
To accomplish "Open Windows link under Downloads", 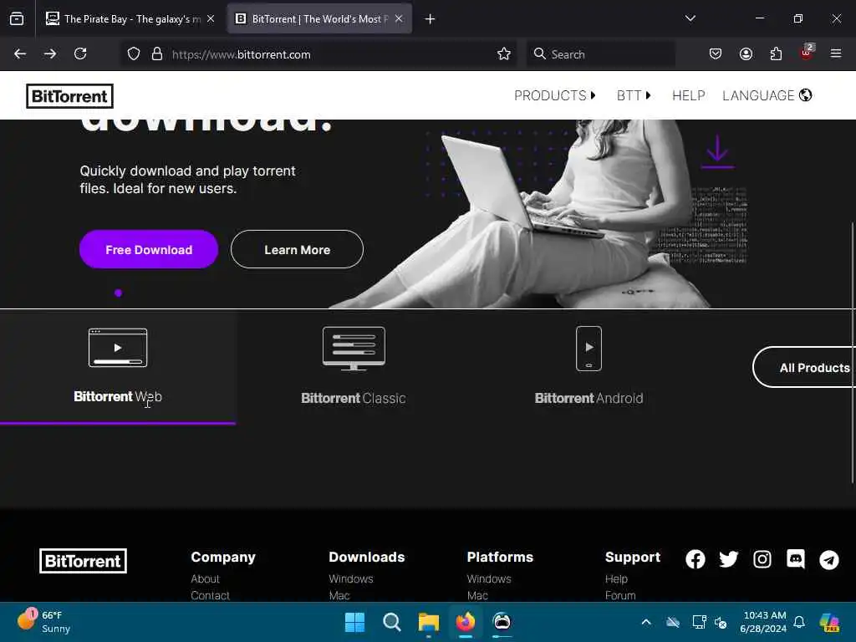I will (x=350, y=578).
